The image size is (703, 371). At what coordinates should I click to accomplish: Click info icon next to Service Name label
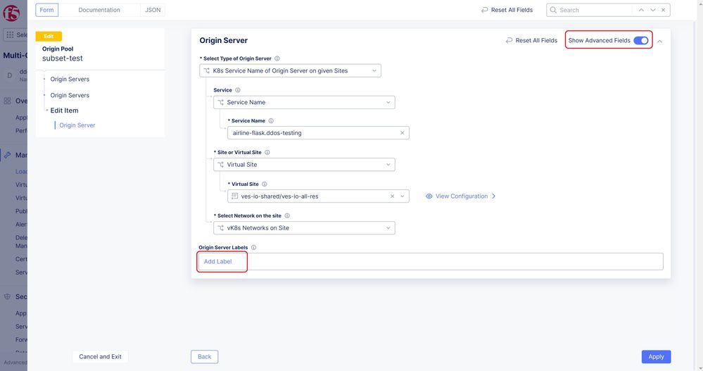[x=271, y=121]
